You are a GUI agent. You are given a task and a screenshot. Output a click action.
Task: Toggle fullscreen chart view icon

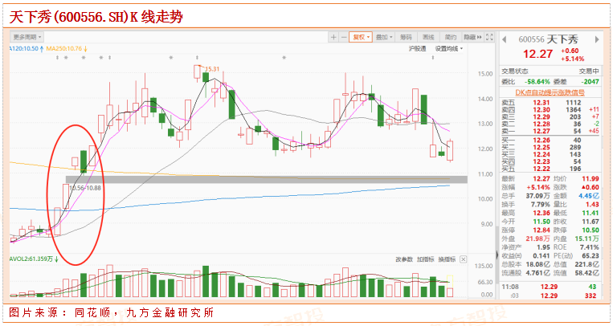click(x=489, y=37)
